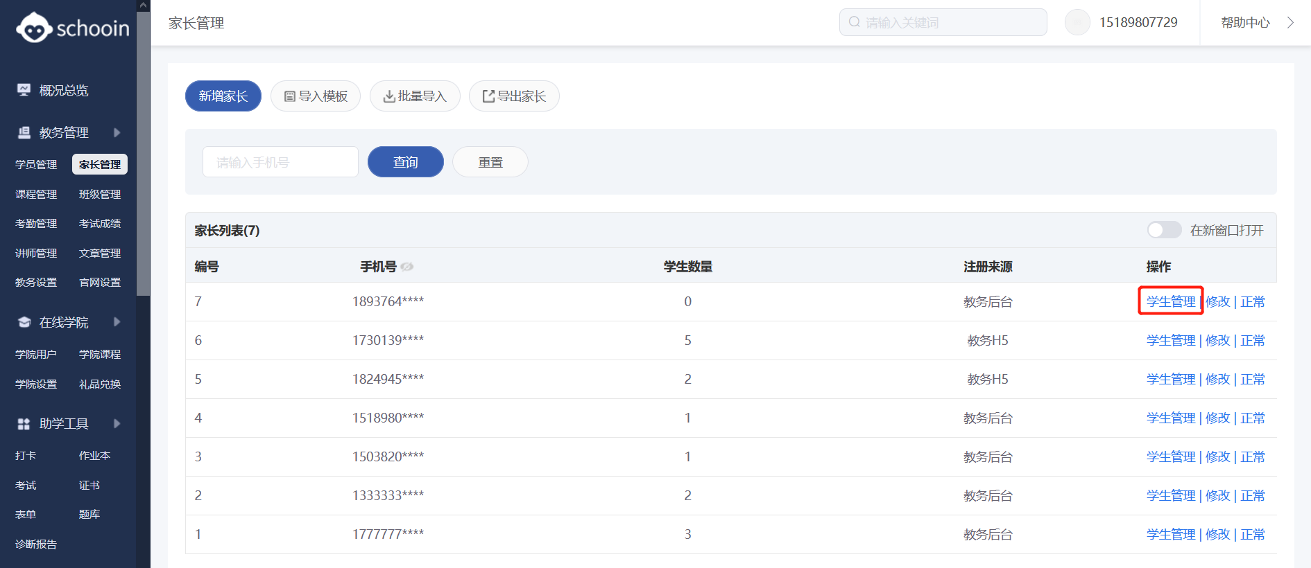Image resolution: width=1311 pixels, height=568 pixels.
Task: Open 题库 tool menu item
Action: pyautogui.click(x=89, y=515)
